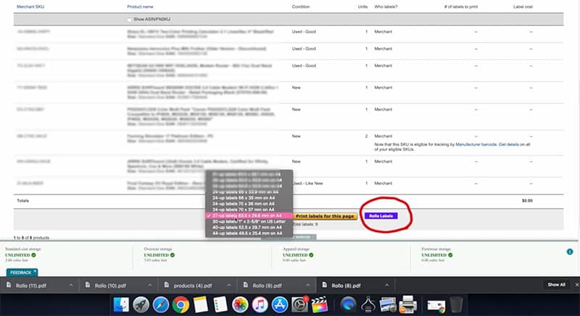Image resolution: width=580 pixels, height=316 pixels.
Task: Toggle the Show ASIN/FNSKU checkbox
Action: click(129, 20)
